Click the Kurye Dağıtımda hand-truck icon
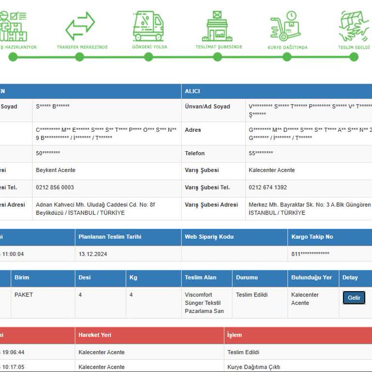The width and height of the screenshot is (372, 372). [286, 26]
